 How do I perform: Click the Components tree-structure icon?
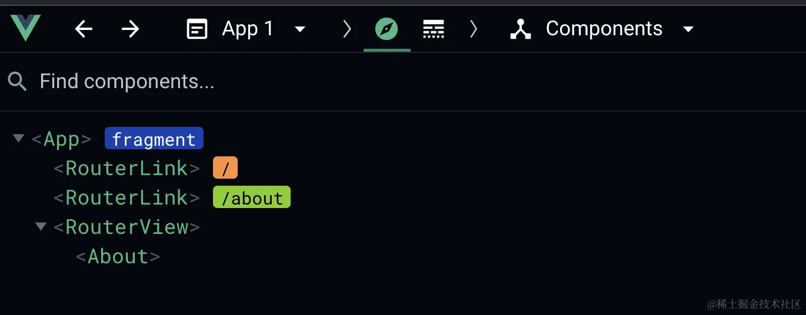[x=521, y=29]
